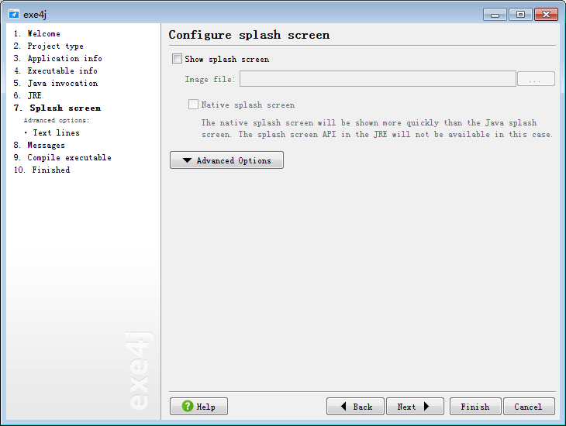566x426 pixels.
Task: Open Text lines advanced option
Action: click(x=56, y=133)
